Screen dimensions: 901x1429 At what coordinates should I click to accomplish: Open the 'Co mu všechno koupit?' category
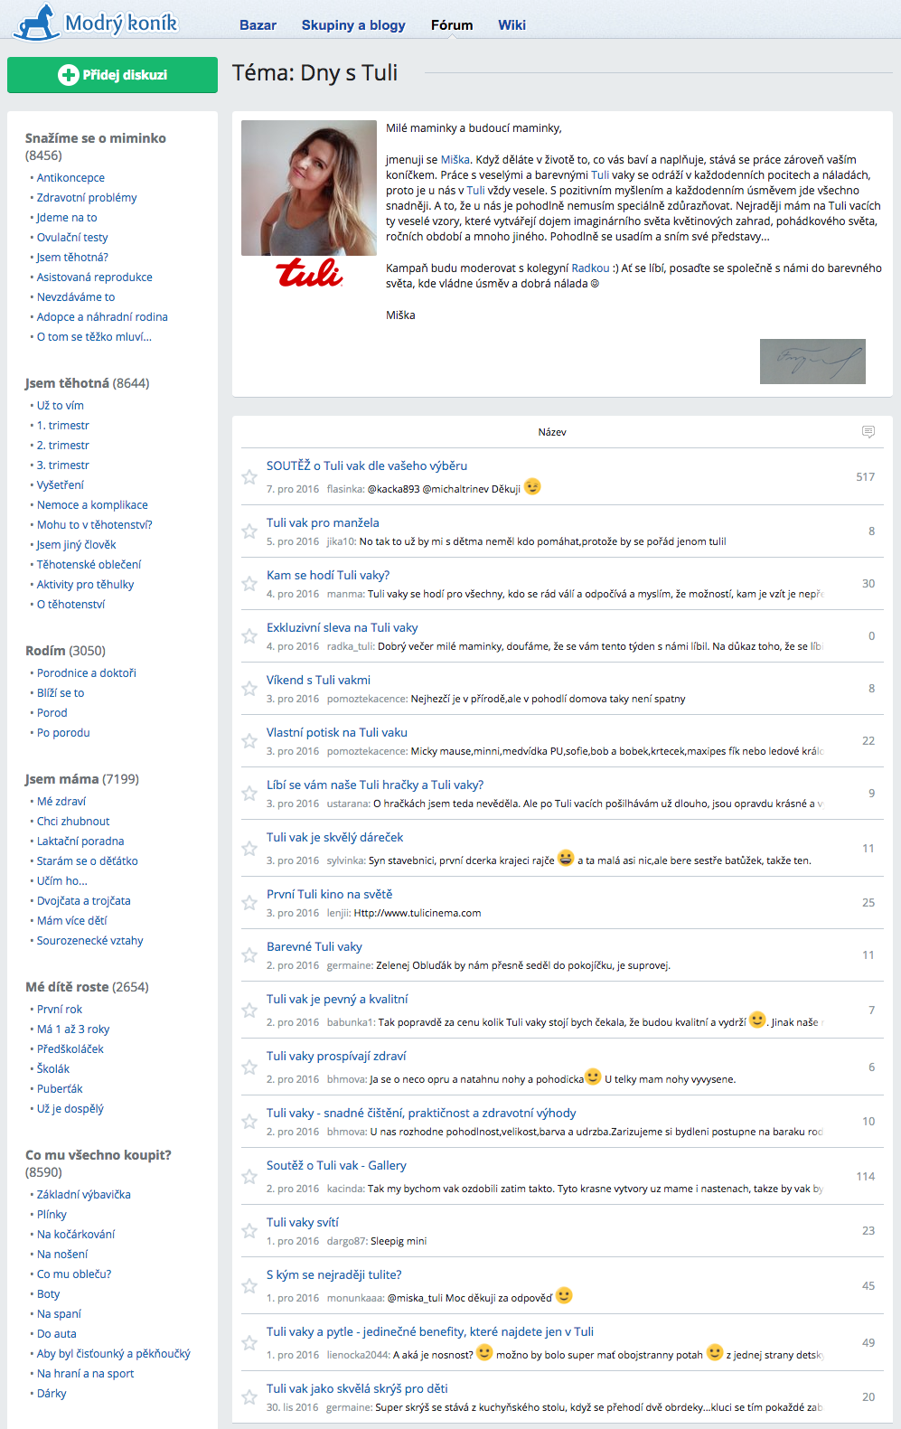pos(99,1155)
